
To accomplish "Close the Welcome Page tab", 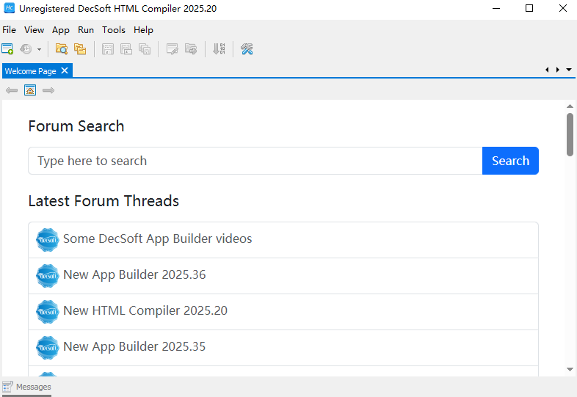I will (x=65, y=70).
